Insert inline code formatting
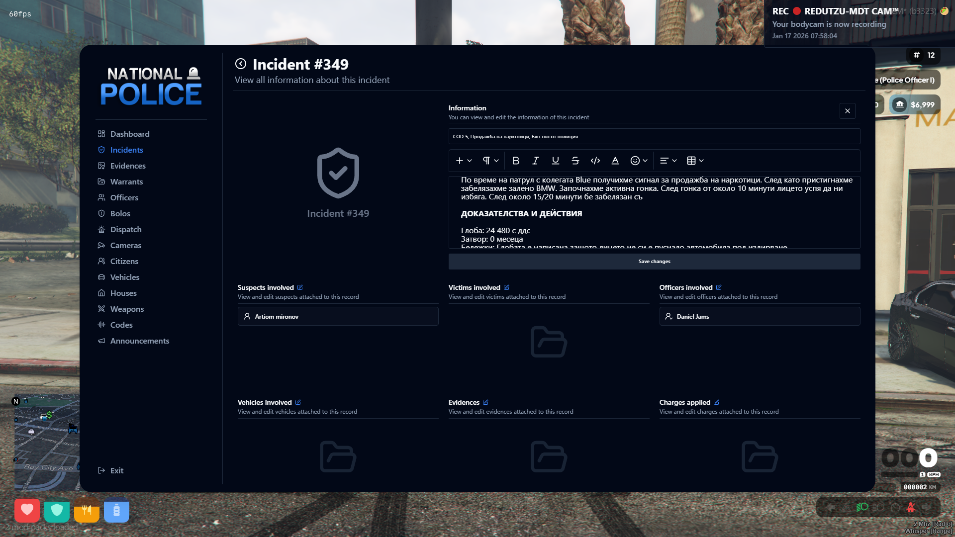Image resolution: width=955 pixels, height=537 pixels. (x=595, y=161)
